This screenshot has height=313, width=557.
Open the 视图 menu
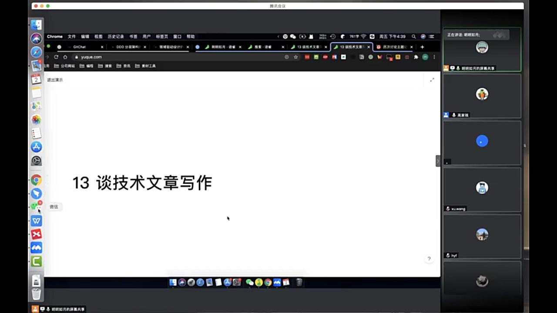tap(98, 37)
